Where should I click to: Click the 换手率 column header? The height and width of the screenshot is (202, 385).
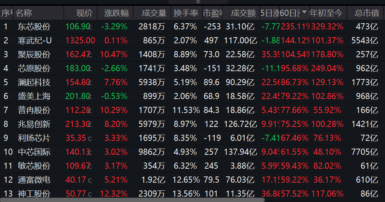pos(186,13)
